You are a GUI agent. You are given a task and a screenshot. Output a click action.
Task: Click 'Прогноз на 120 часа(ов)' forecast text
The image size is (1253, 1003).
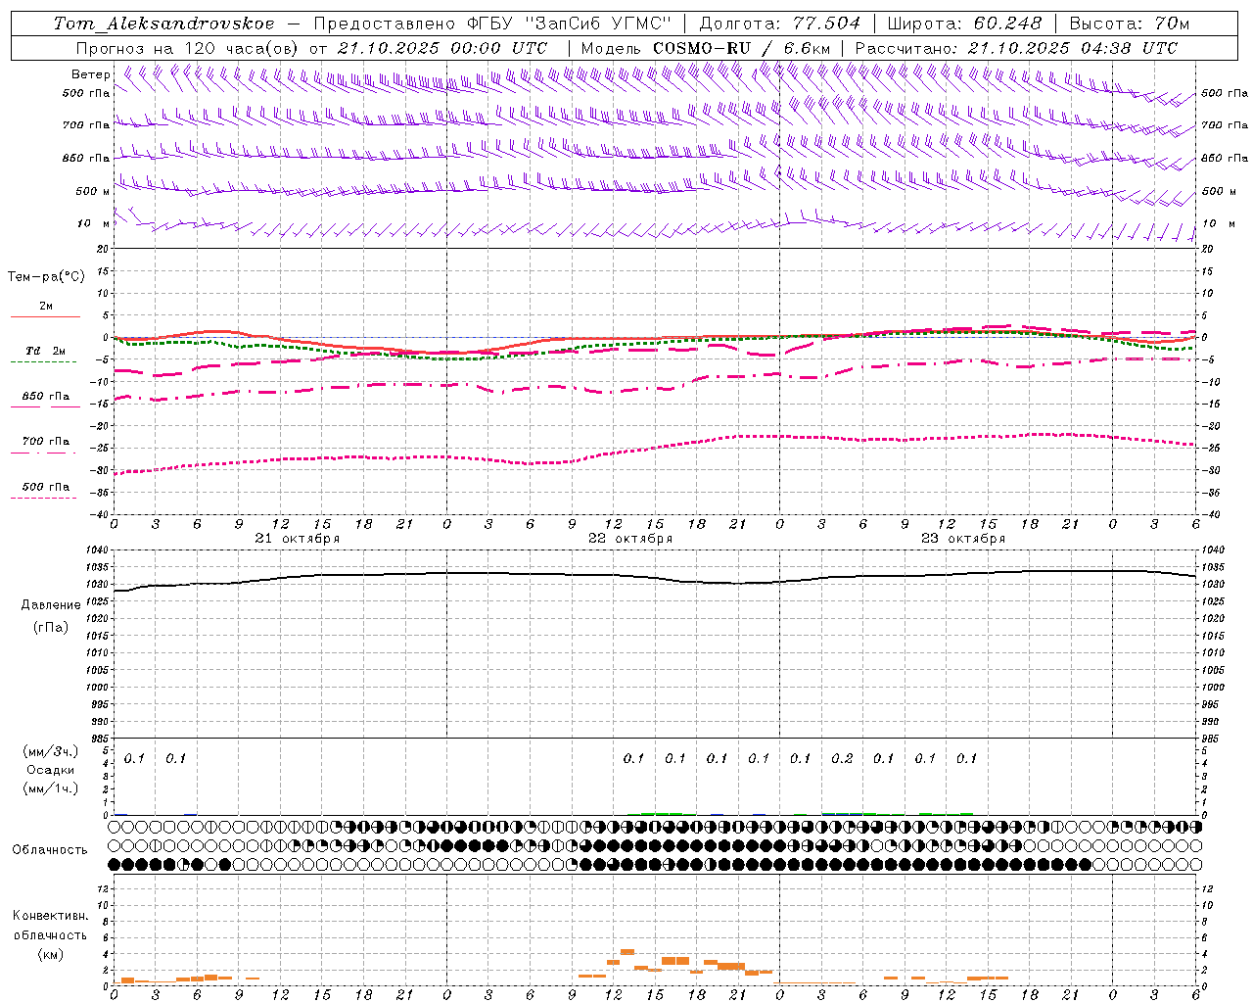(188, 48)
